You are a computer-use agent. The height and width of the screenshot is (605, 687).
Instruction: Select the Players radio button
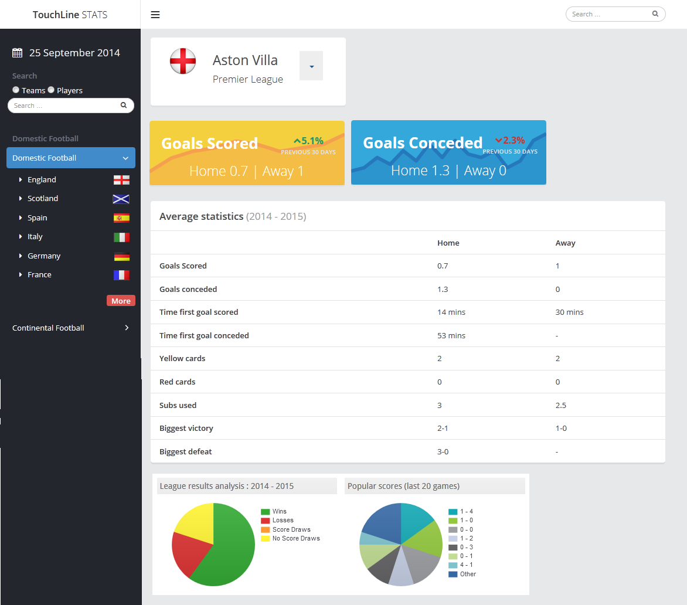tap(51, 90)
